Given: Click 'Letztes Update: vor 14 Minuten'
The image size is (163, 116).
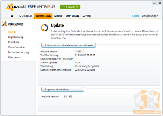Looking at the screenshot, I should coord(57,59).
